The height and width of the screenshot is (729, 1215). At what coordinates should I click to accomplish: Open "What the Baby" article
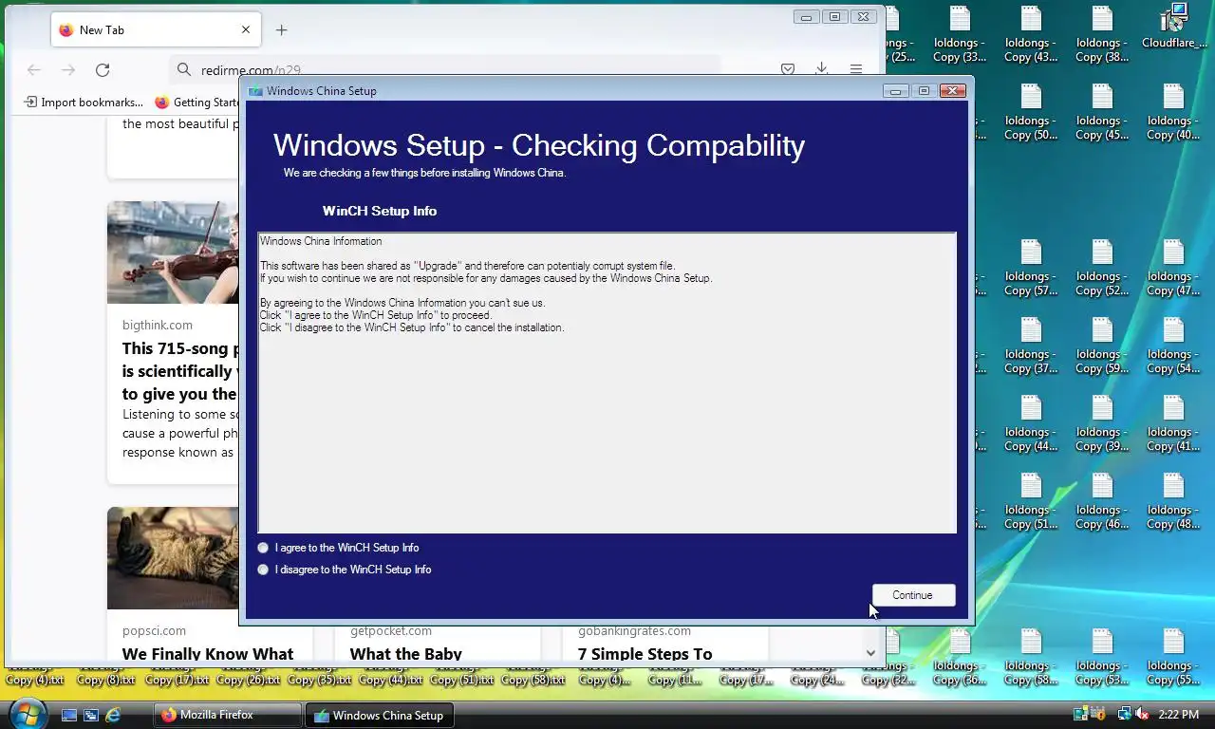pyautogui.click(x=406, y=653)
